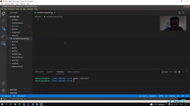This screenshot has height=106, width=190.
Task: Expand the unittest folder
Action: 15,64
